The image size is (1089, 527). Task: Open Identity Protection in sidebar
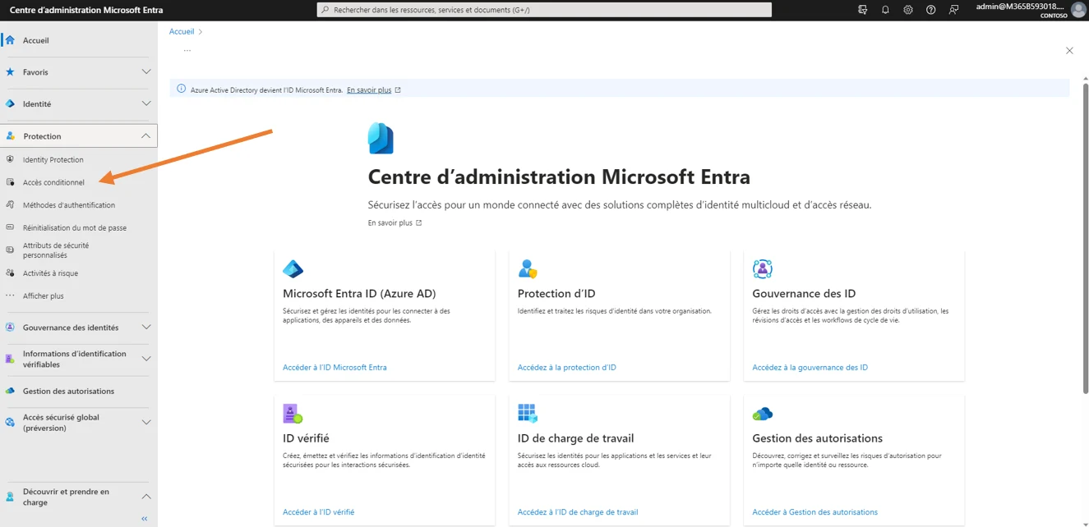[x=53, y=160]
